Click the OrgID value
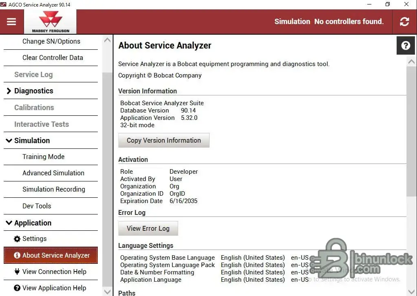 pos(177,194)
